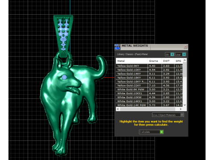
Task: Click the 4.54 grams cell
Action: tap(155, 70)
